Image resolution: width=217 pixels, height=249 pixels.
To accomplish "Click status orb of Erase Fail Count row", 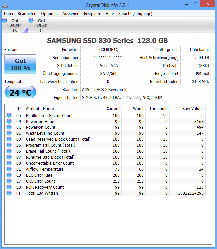I will pos(9,151).
